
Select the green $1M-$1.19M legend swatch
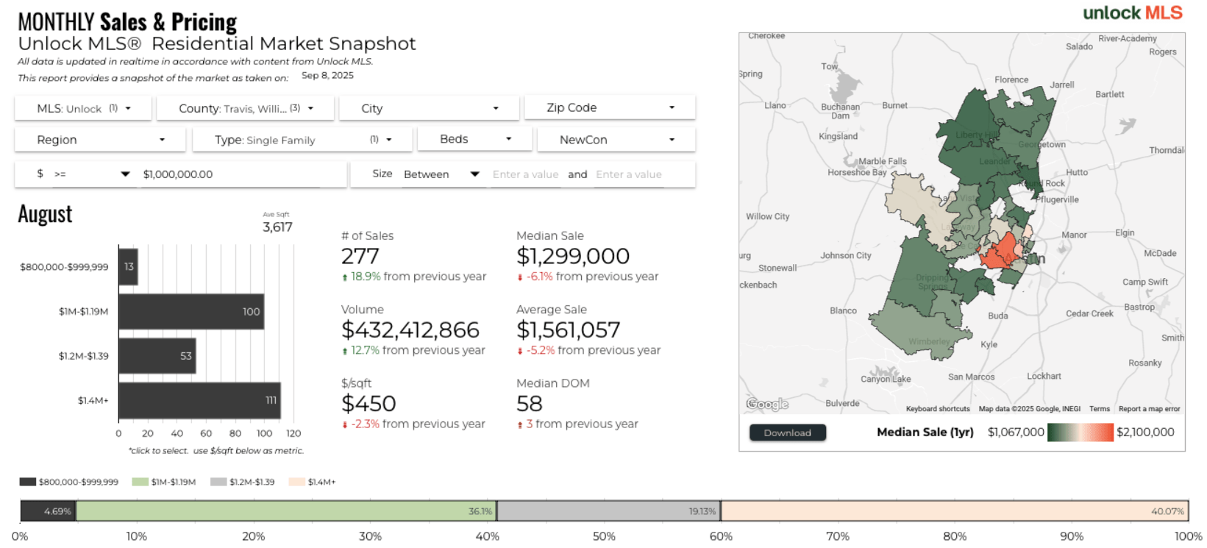coord(140,482)
